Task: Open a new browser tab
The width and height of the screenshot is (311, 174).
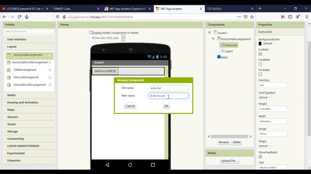Action: pos(260,9)
